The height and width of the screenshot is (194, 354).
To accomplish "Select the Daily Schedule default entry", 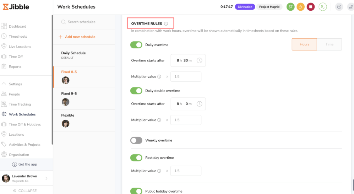I will [x=84, y=55].
